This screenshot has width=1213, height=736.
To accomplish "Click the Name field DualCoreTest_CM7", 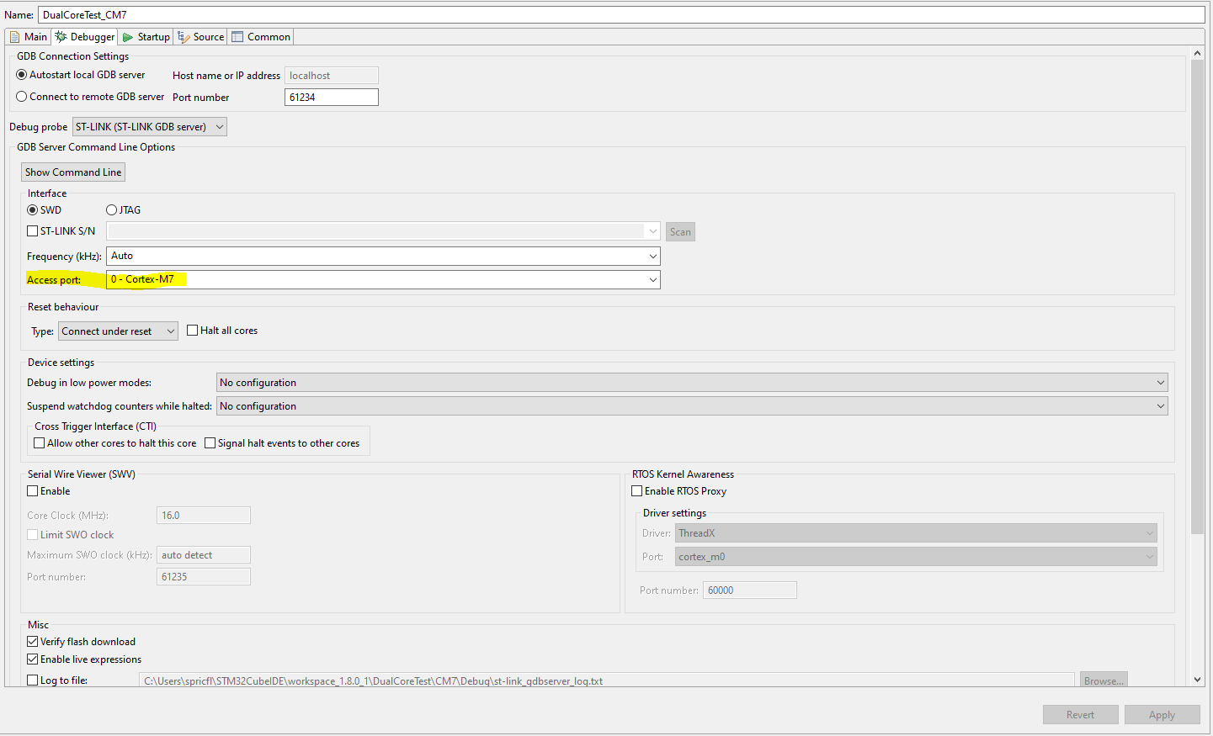I will (621, 14).
